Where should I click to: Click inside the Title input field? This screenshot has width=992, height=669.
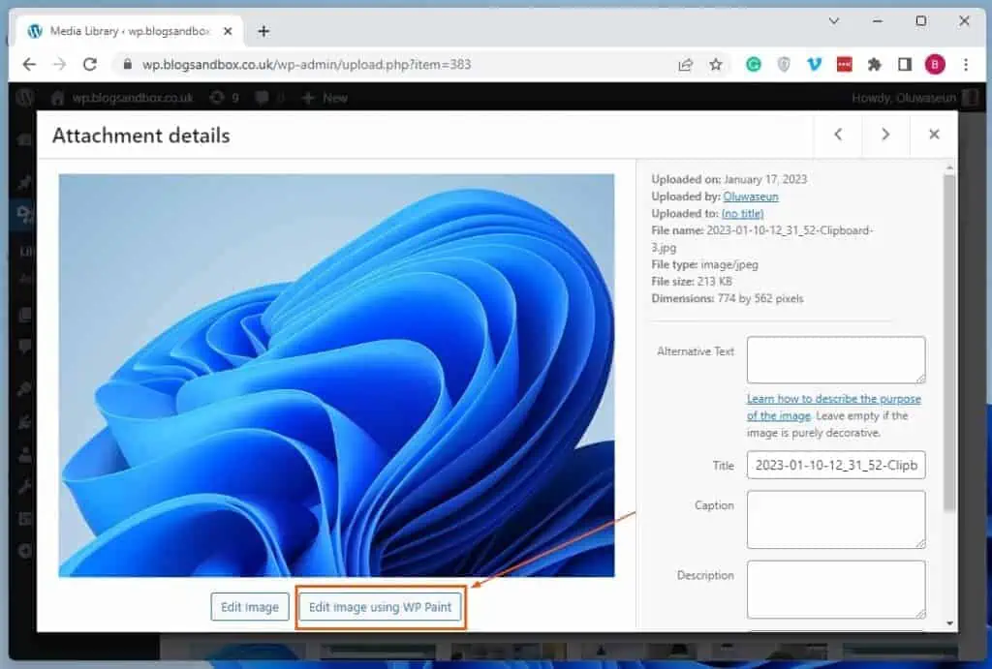pyautogui.click(x=835, y=465)
